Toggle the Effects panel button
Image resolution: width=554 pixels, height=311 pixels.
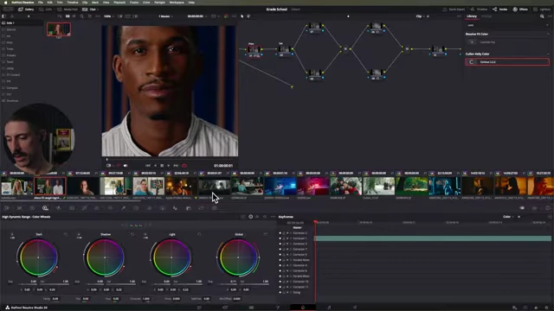[x=520, y=10]
